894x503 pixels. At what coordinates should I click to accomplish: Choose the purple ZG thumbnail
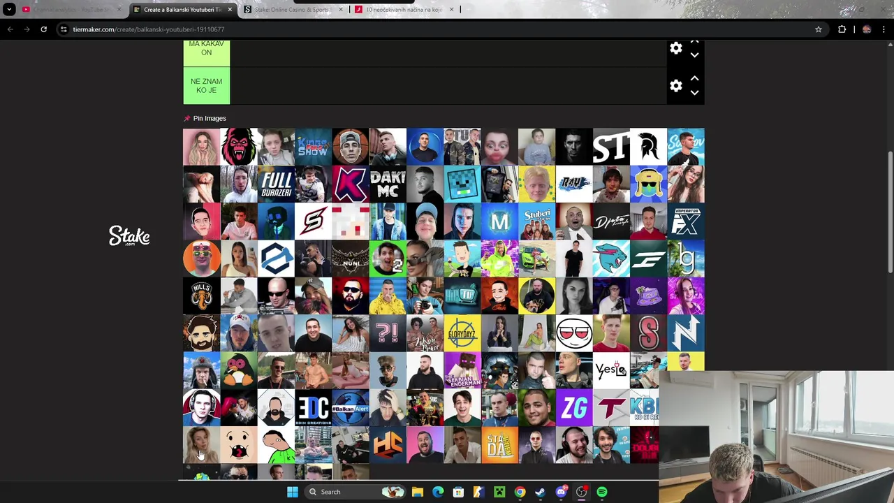pos(574,408)
